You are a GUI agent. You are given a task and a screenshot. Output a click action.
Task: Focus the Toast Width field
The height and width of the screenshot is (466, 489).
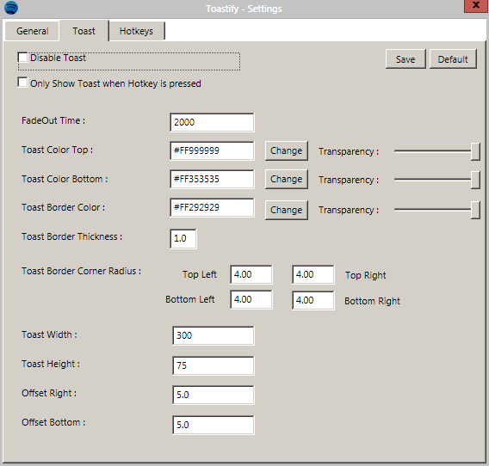[214, 335]
